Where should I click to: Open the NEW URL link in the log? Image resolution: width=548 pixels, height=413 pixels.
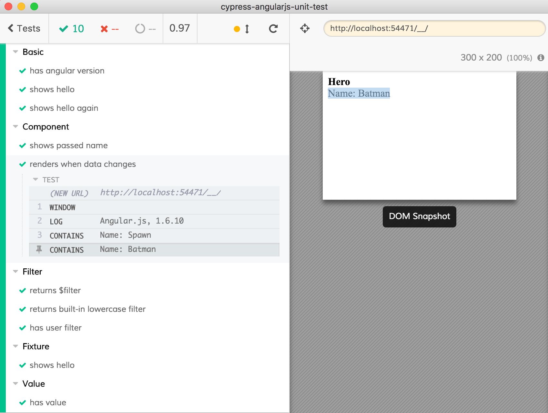pos(160,193)
